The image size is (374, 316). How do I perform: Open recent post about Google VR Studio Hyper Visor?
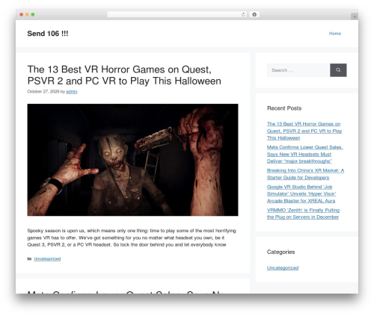[x=301, y=193]
